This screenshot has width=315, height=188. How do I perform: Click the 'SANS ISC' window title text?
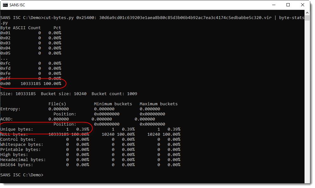pyautogui.click(x=17, y=5)
